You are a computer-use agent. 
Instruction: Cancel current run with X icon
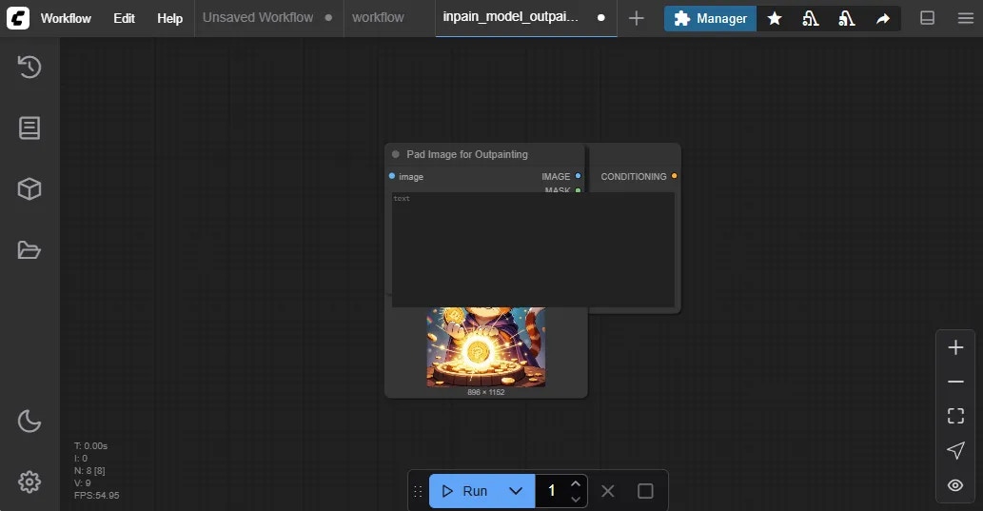pos(607,491)
